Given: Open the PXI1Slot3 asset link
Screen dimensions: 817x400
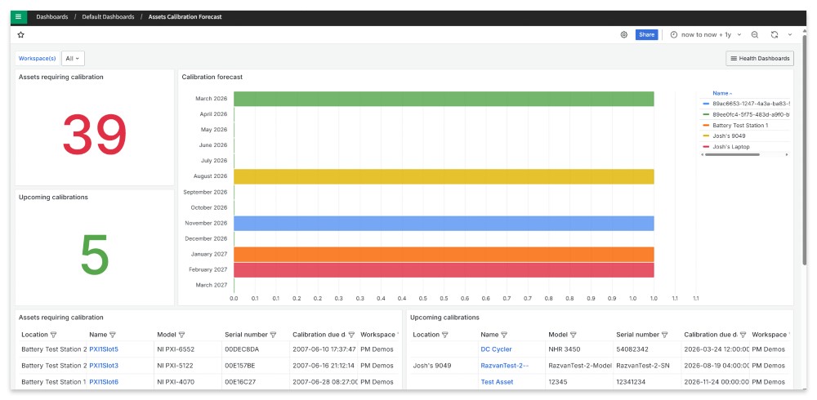Looking at the screenshot, I should (x=104, y=366).
